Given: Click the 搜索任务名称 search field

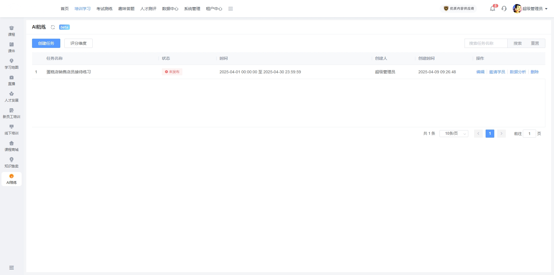Looking at the screenshot, I should pyautogui.click(x=486, y=43).
